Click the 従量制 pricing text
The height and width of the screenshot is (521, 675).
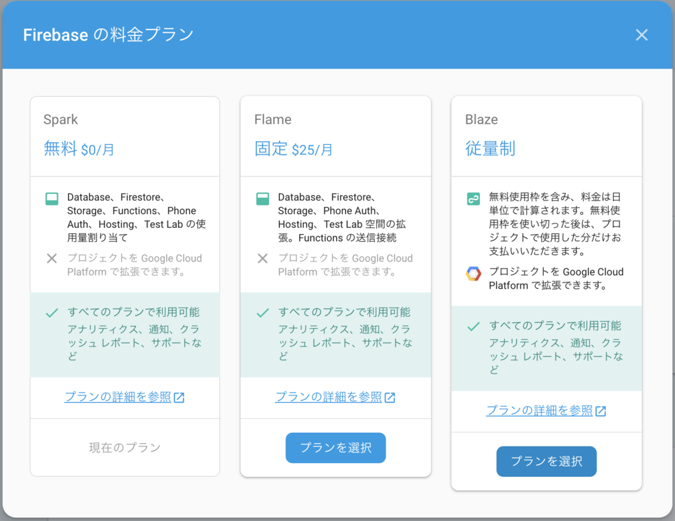pyautogui.click(x=490, y=148)
